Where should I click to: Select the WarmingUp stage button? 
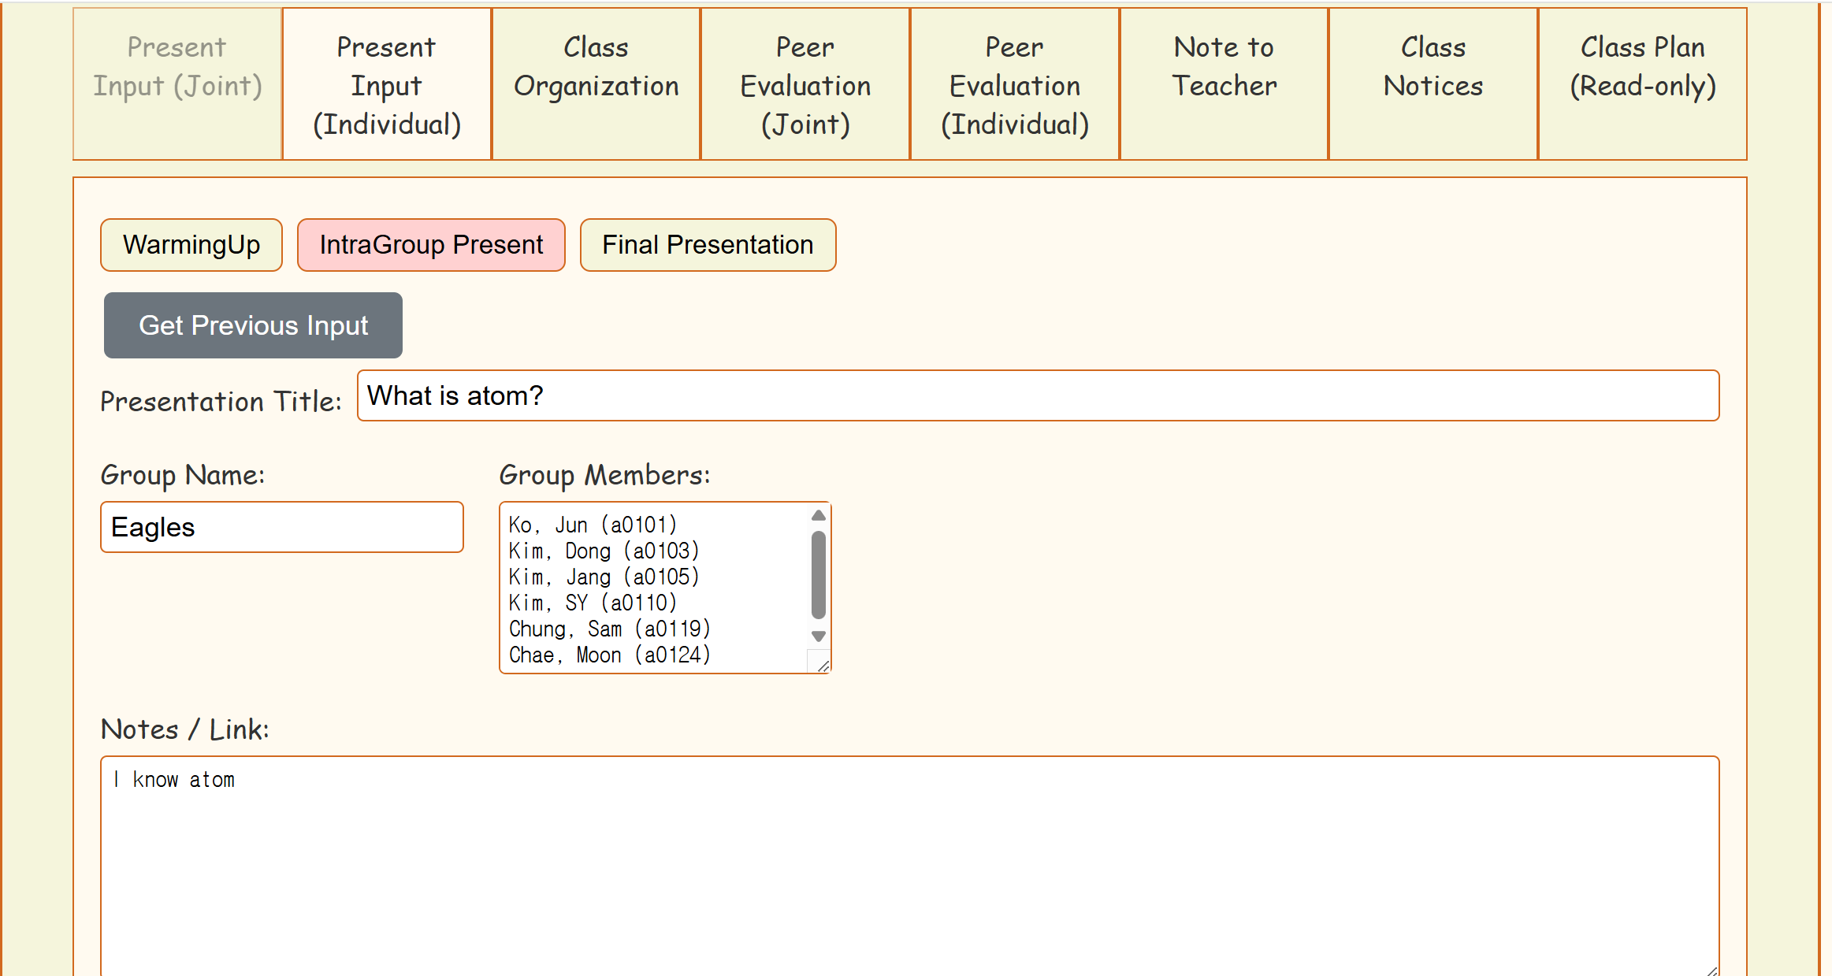[x=191, y=245]
